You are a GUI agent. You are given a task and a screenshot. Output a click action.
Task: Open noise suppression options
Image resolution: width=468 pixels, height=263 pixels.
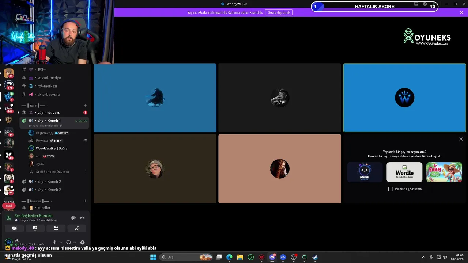[73, 218]
